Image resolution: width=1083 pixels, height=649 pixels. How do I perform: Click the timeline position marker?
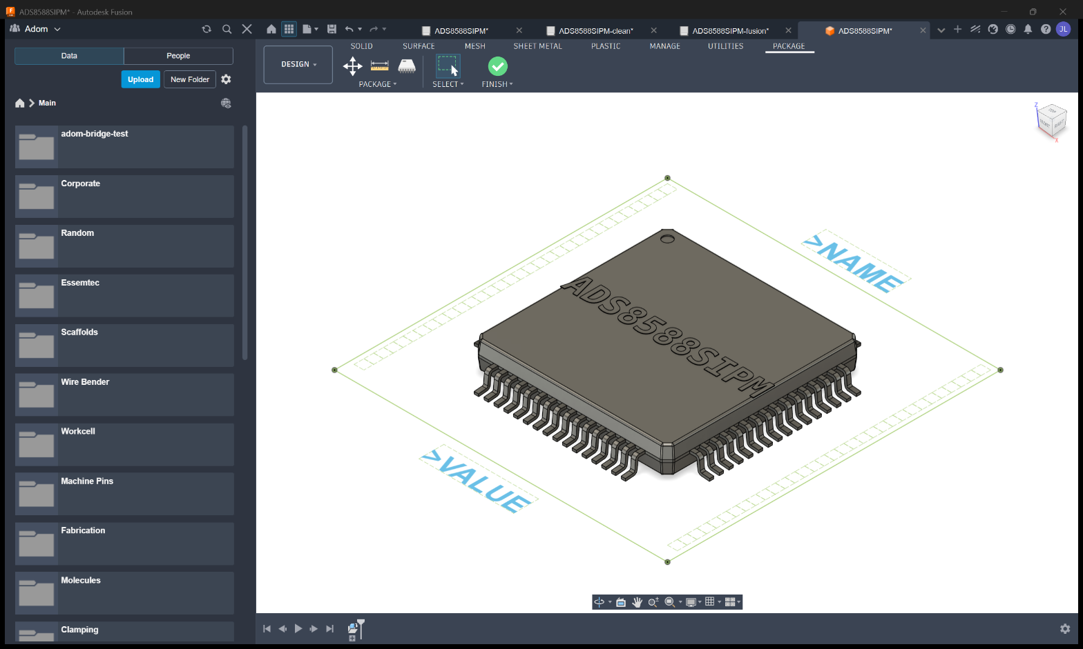pyautogui.click(x=361, y=628)
